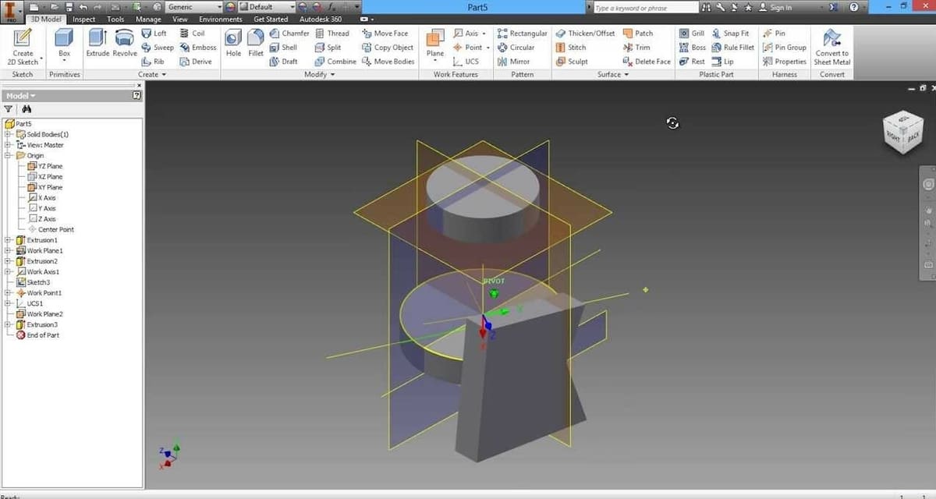The height and width of the screenshot is (499, 936).
Task: Pick the Snap Fit feature
Action: pyautogui.click(x=730, y=34)
